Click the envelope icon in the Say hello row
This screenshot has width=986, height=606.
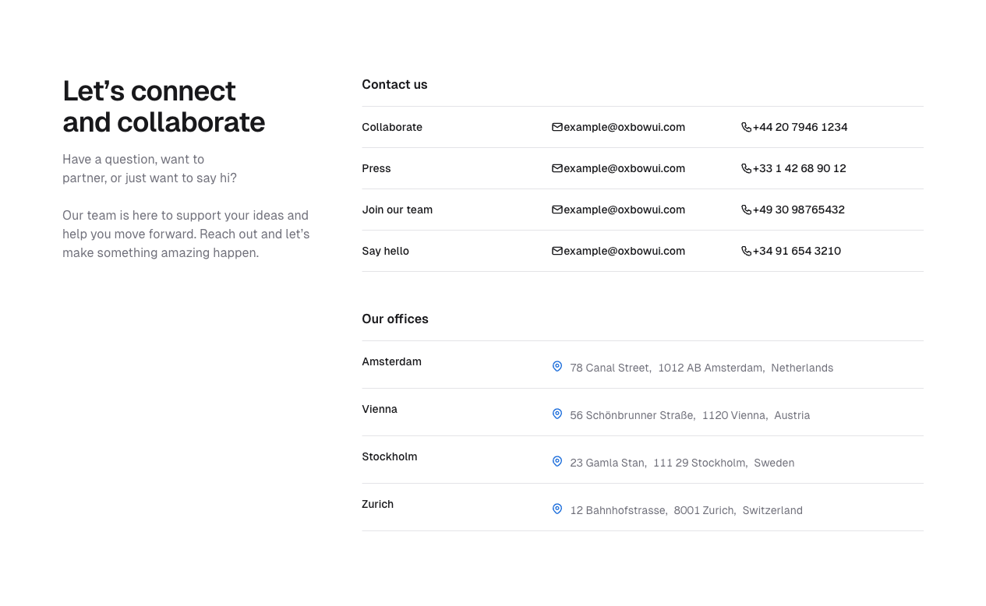557,251
